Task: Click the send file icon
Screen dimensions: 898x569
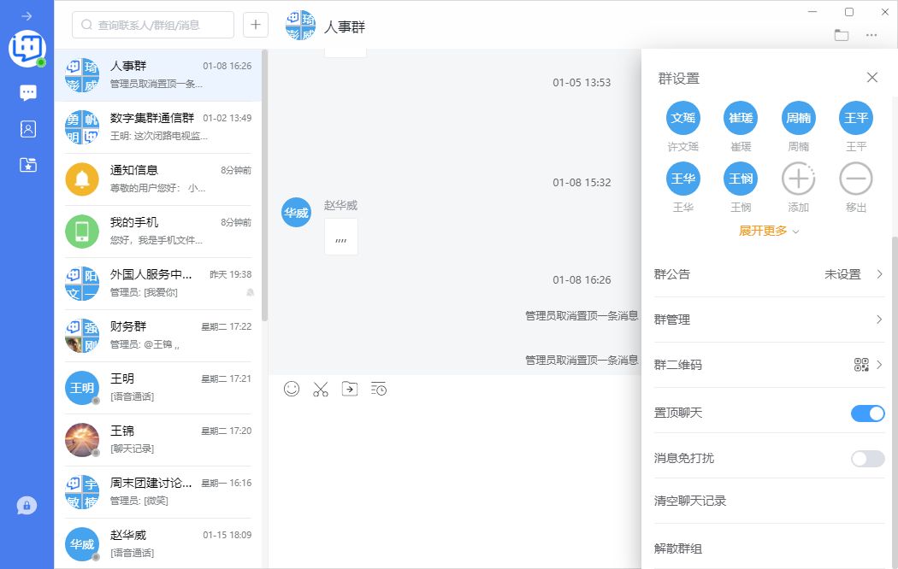Action: [x=350, y=389]
